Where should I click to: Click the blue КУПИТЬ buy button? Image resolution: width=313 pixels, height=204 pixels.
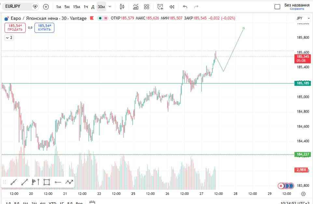(44, 28)
